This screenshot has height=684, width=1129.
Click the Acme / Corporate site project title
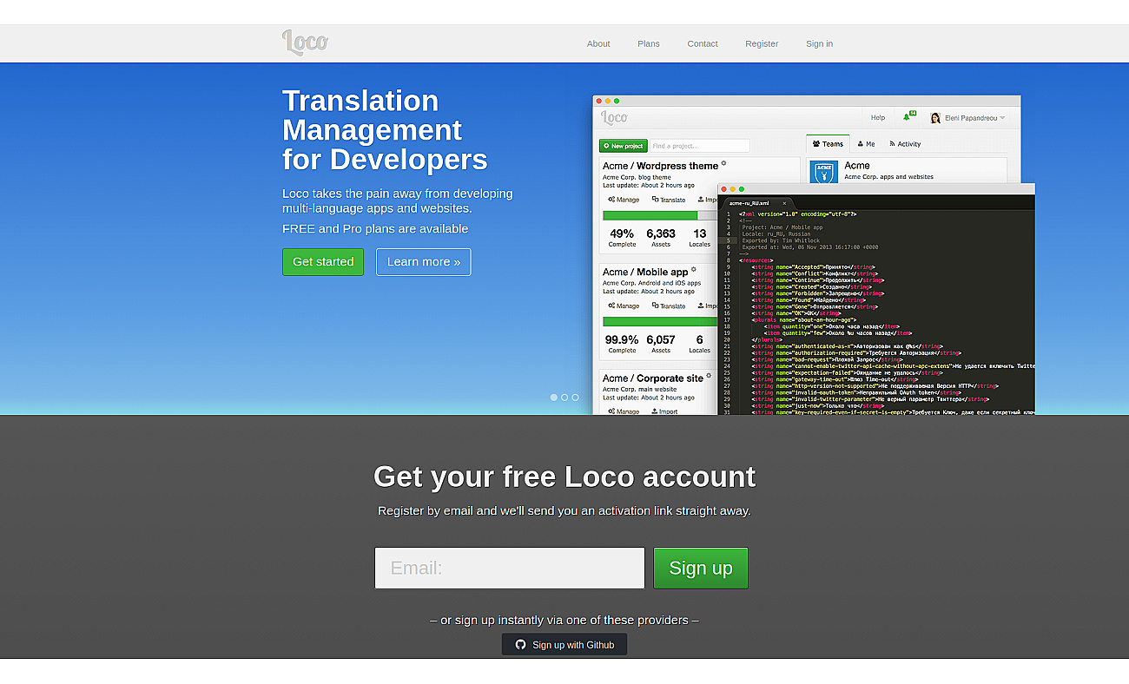tap(653, 378)
